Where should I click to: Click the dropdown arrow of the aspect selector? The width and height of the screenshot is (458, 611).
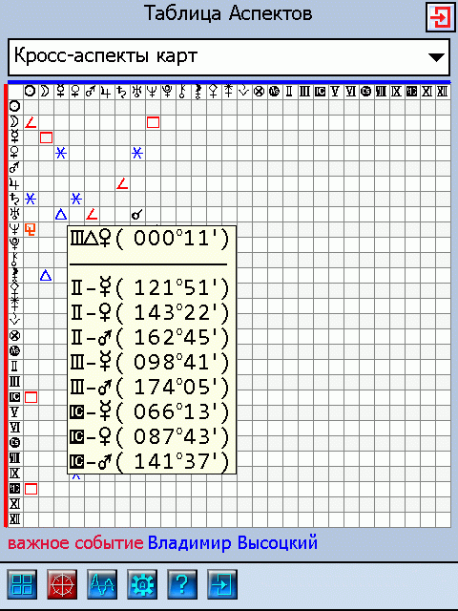(436, 57)
